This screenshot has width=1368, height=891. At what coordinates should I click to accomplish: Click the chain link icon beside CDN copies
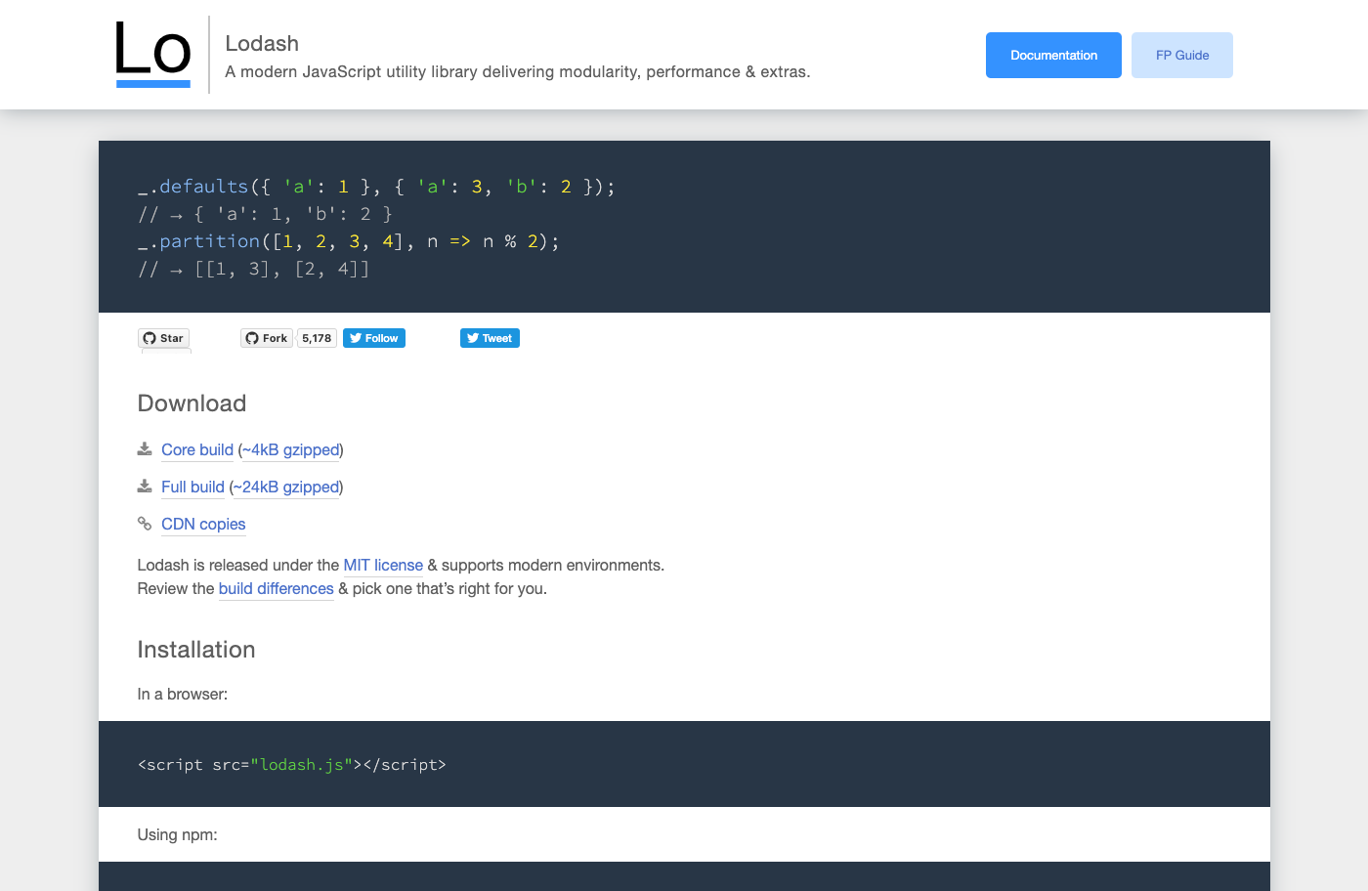tap(145, 524)
